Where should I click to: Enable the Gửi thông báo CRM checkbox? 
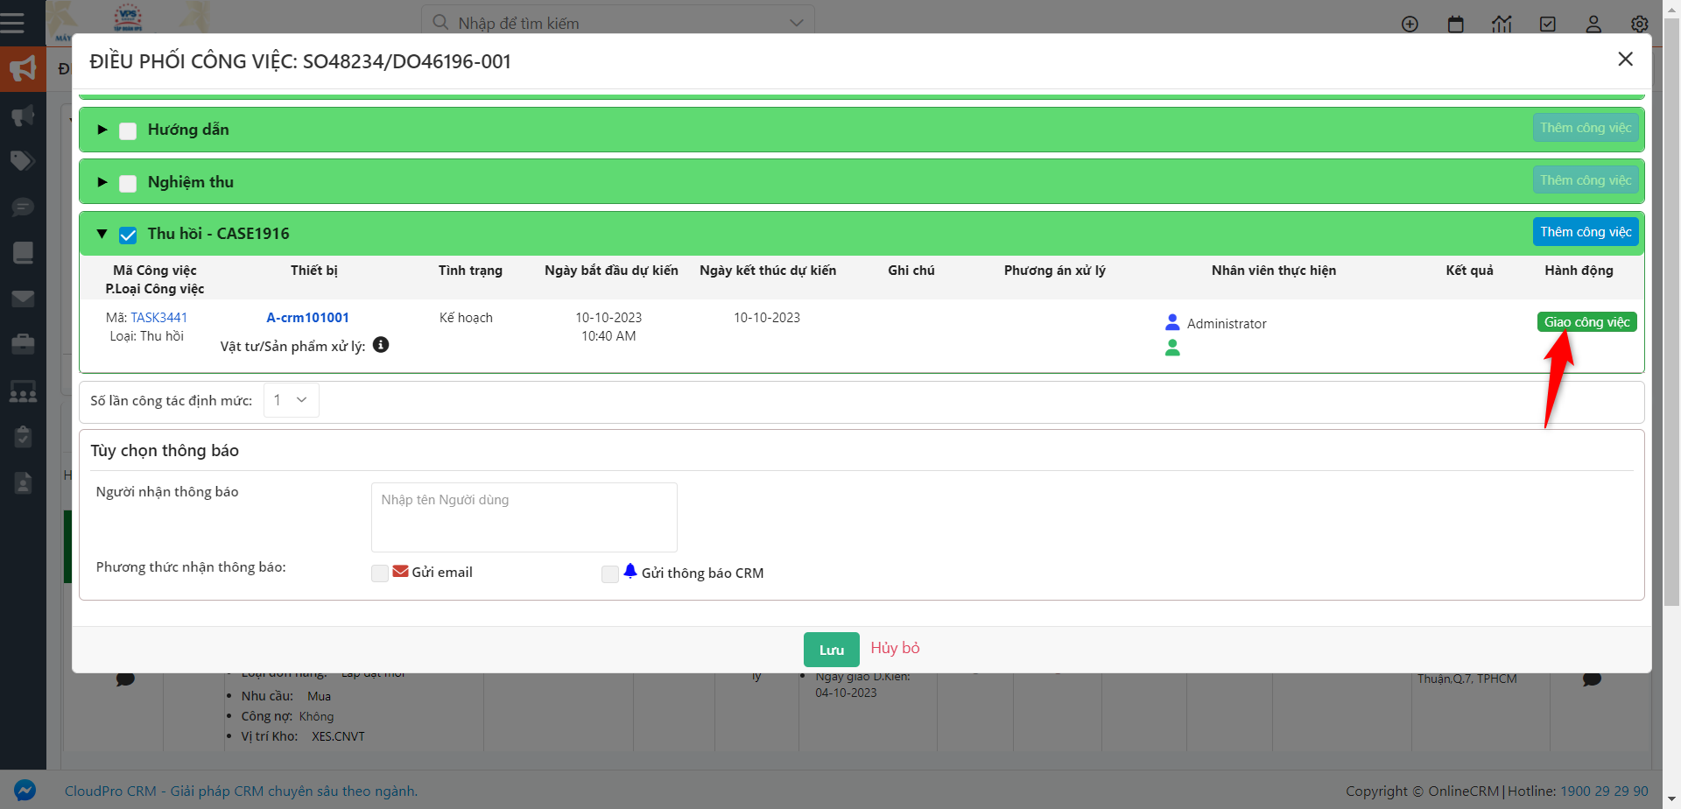[610, 574]
